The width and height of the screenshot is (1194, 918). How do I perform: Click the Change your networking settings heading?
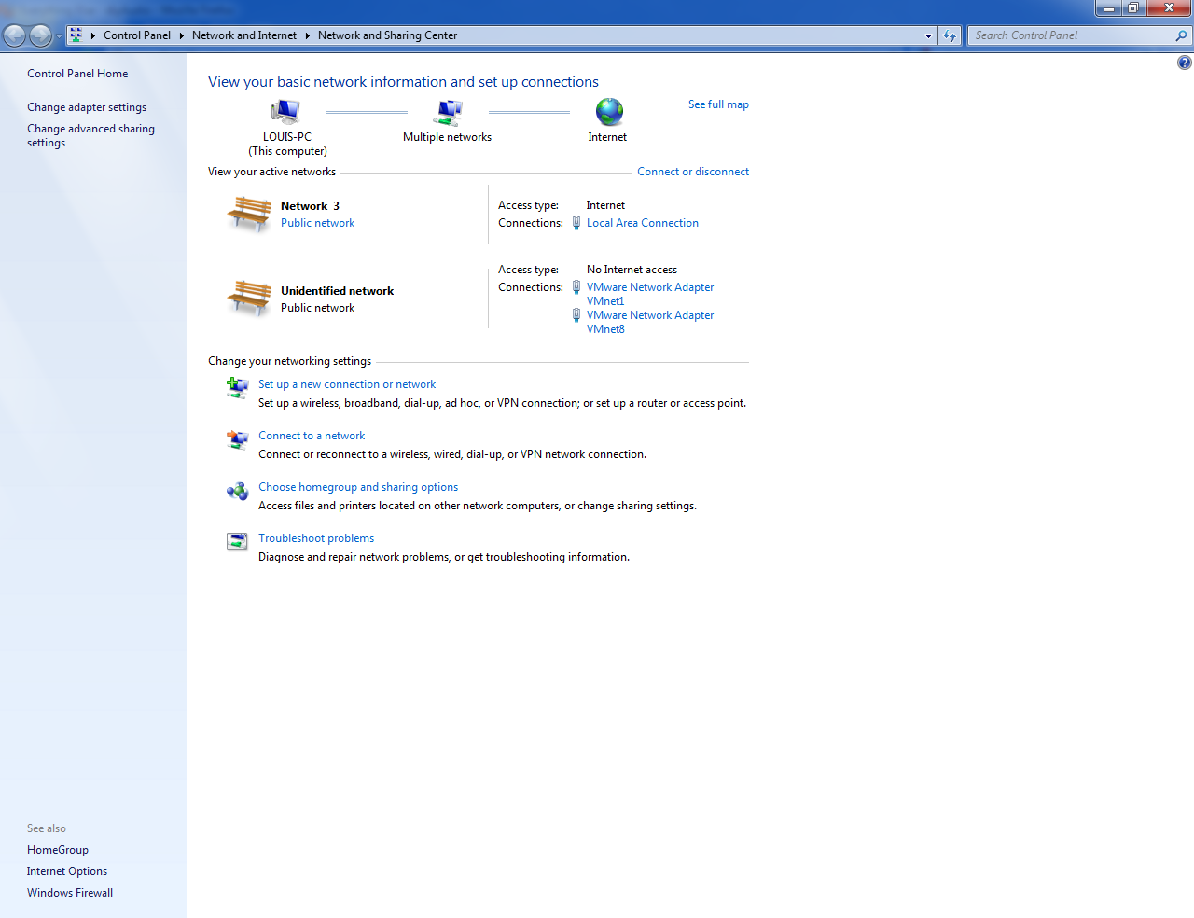click(x=289, y=361)
